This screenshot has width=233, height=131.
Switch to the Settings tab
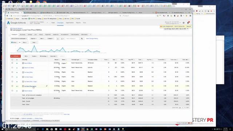[x=30, y=35]
